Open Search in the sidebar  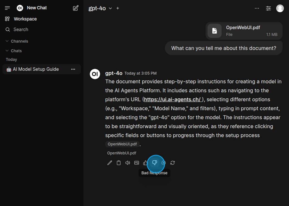click(21, 29)
